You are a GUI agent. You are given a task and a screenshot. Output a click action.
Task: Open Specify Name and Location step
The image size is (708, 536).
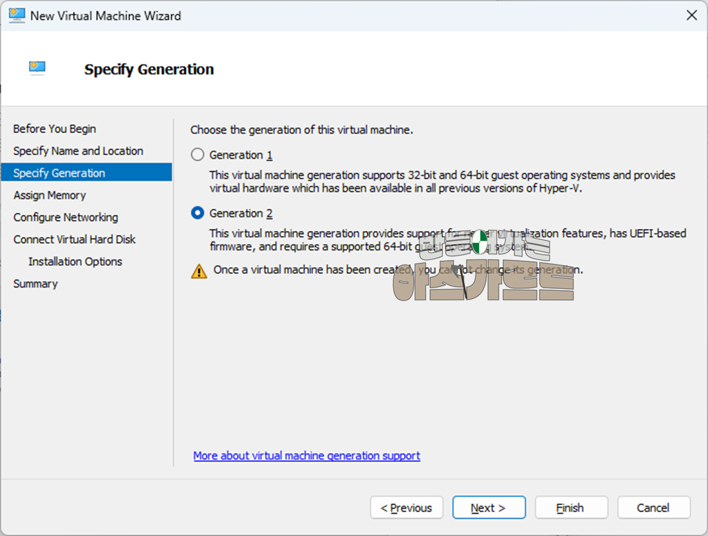(78, 151)
